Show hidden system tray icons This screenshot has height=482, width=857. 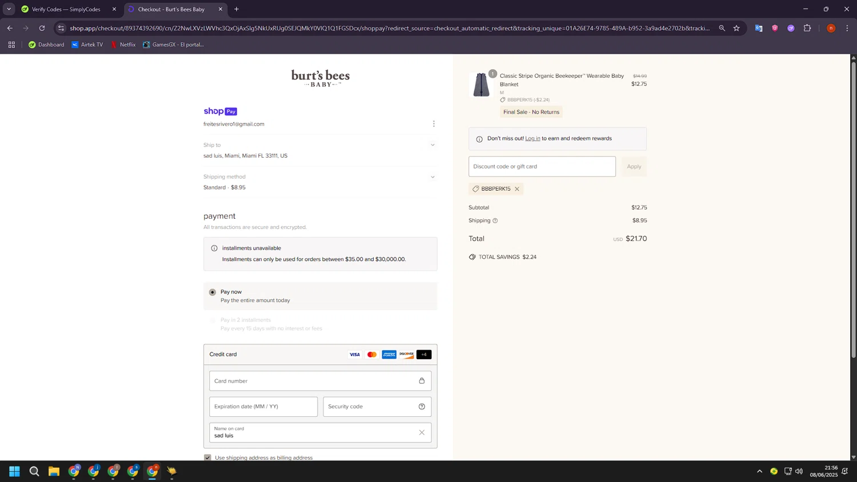(759, 471)
